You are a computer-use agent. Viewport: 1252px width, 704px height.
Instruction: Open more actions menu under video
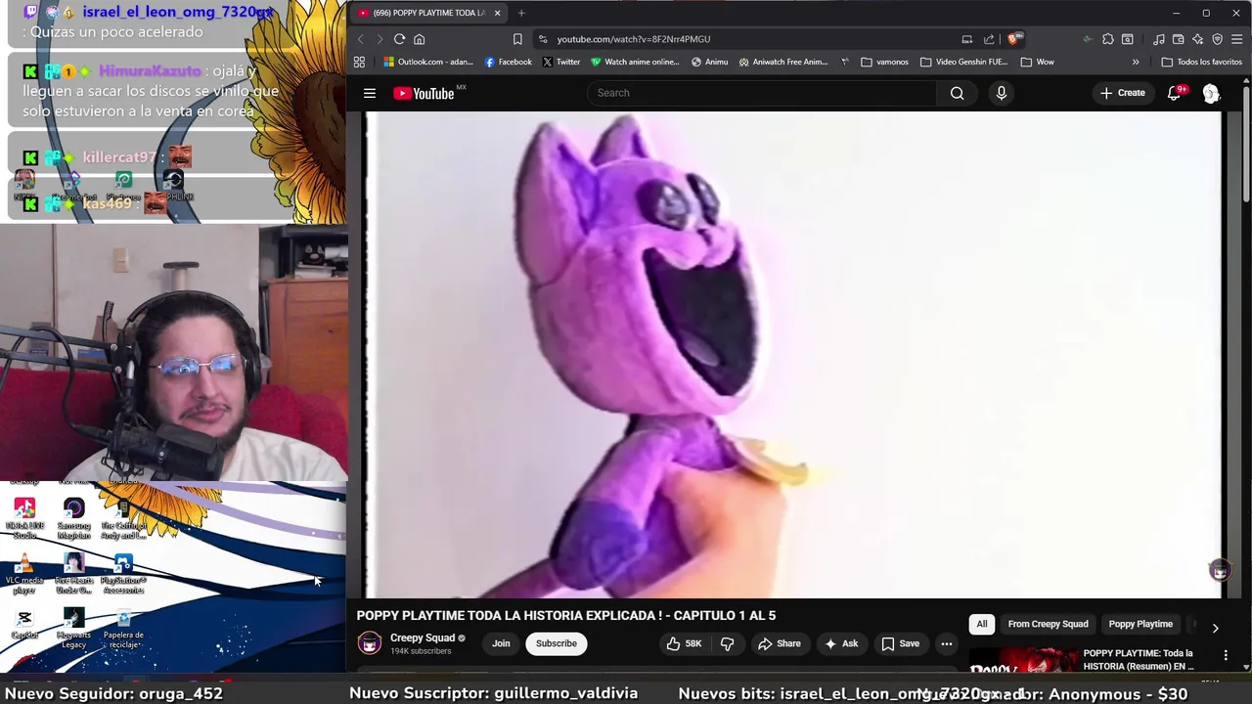[946, 643]
